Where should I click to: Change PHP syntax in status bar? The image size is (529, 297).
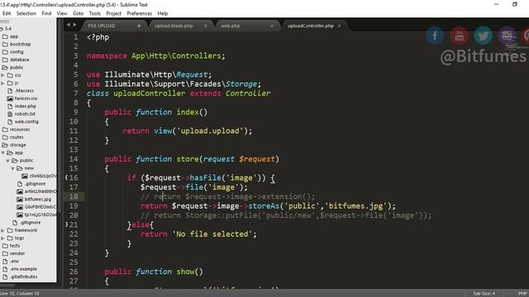pos(522,294)
